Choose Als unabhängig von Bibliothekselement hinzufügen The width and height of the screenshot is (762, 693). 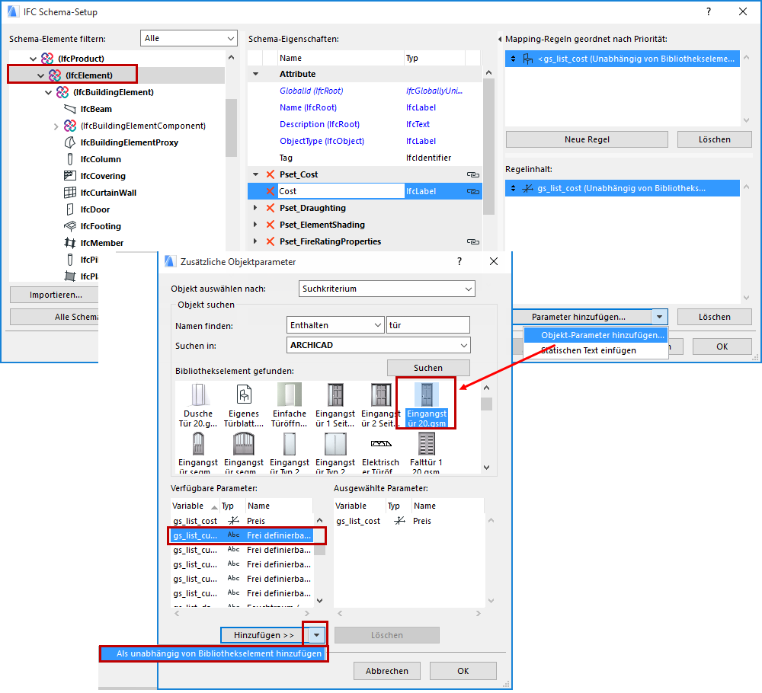(x=214, y=653)
